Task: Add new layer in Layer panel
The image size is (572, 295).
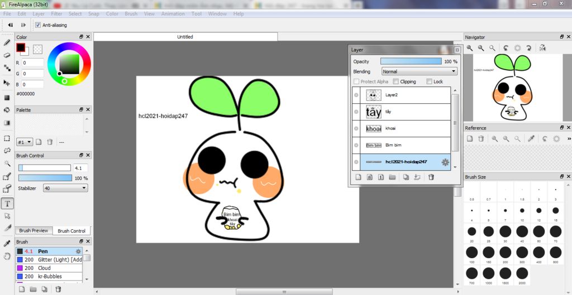Action: click(x=358, y=177)
